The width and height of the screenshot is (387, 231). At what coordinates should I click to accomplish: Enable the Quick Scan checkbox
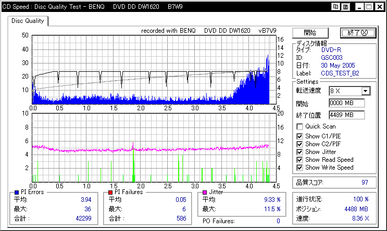(299, 126)
